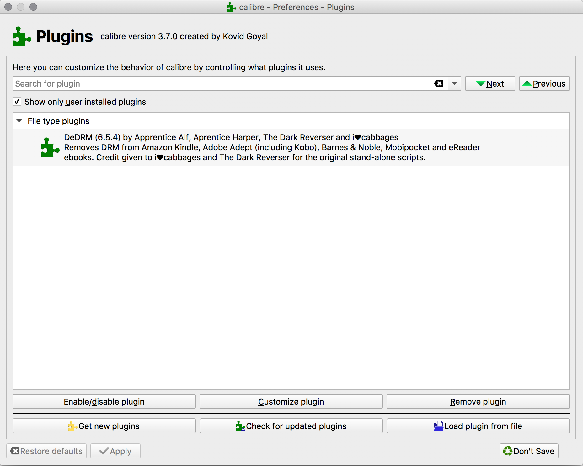Click the clear search icon in the search field
Screen dimensions: 583x466
coord(439,83)
